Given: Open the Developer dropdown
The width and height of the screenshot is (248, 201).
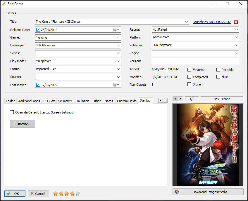Looking at the screenshot, I should 118,46.
